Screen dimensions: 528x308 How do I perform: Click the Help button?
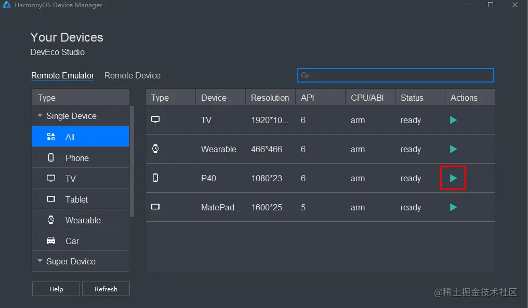56,289
